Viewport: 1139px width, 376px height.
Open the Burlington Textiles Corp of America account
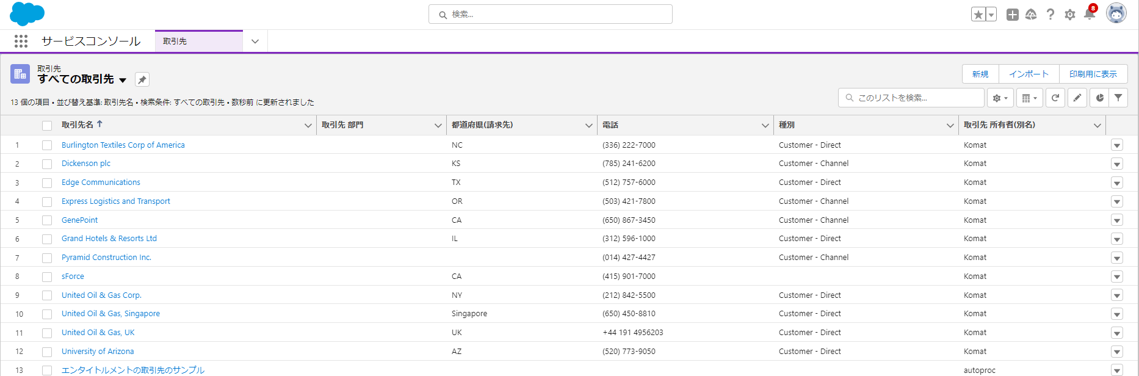click(123, 145)
